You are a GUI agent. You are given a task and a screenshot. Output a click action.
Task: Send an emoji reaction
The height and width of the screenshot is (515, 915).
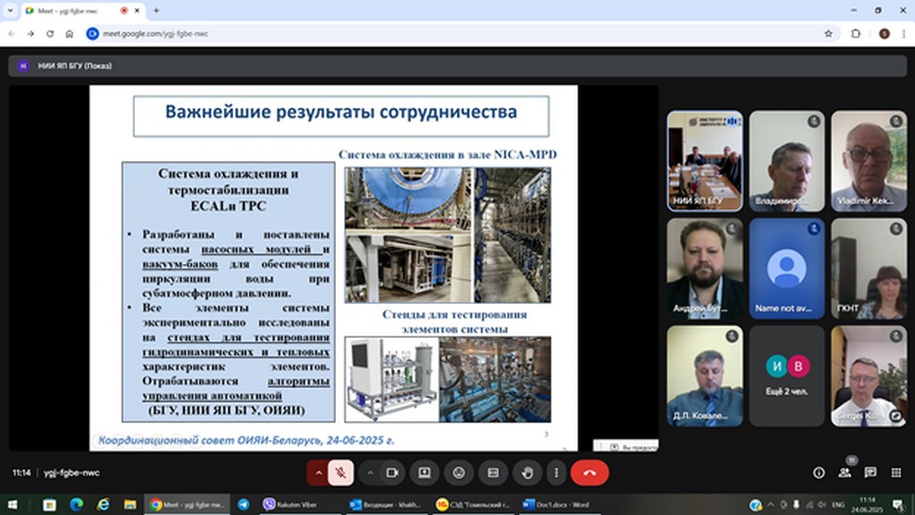458,472
